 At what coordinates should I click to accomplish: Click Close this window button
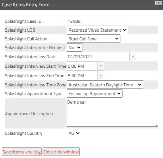click(61, 152)
